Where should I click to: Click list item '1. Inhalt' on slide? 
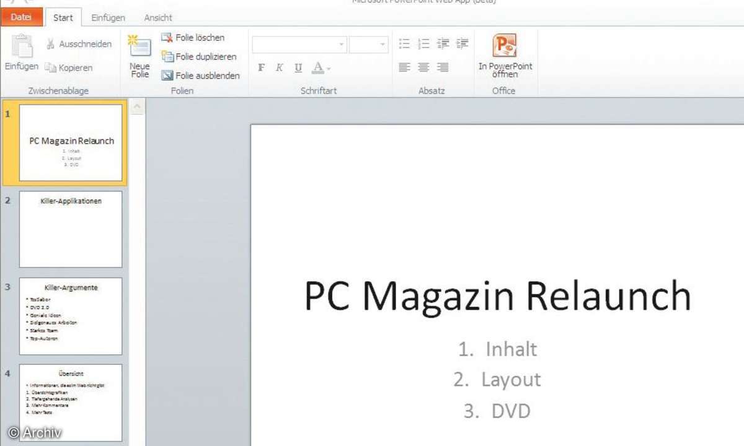[498, 349]
